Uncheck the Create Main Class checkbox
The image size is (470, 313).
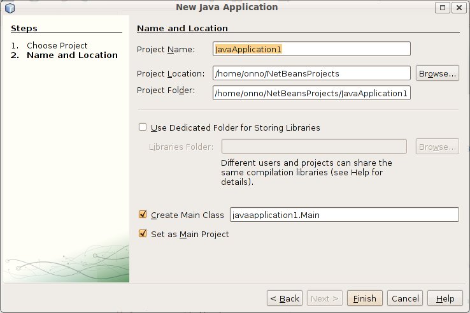pyautogui.click(x=143, y=215)
